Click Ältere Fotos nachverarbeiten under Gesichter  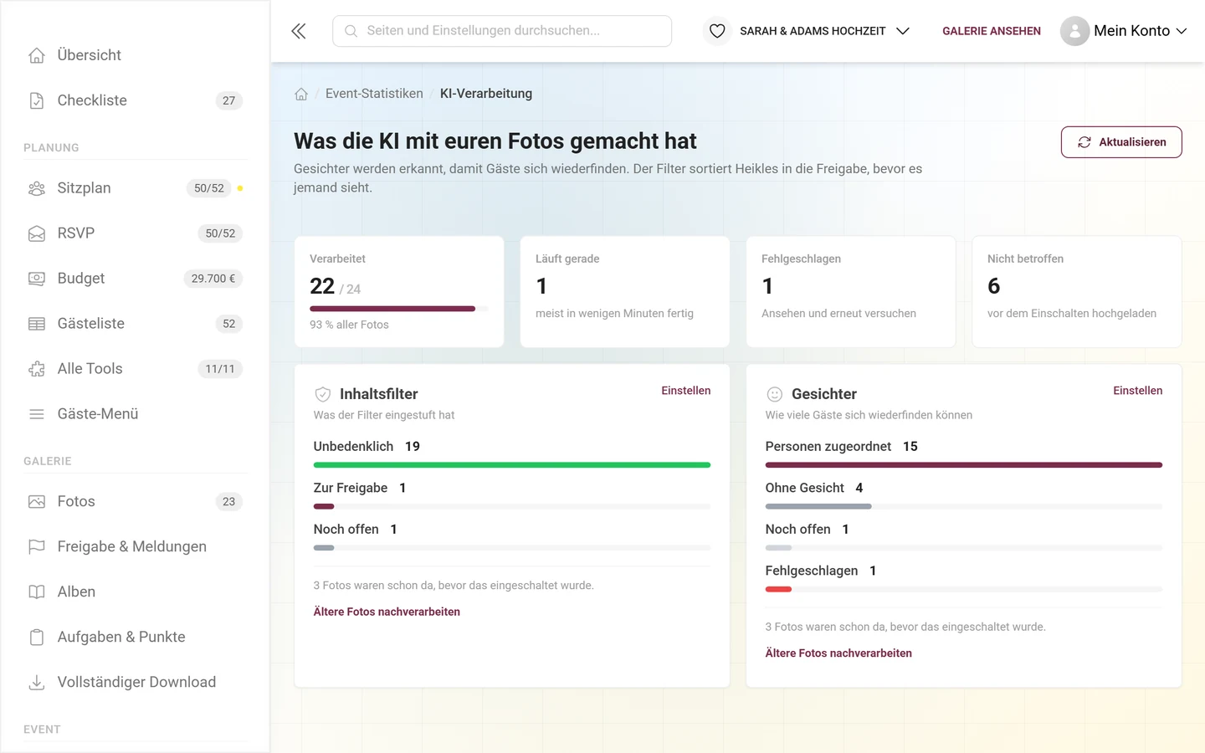[x=838, y=653]
